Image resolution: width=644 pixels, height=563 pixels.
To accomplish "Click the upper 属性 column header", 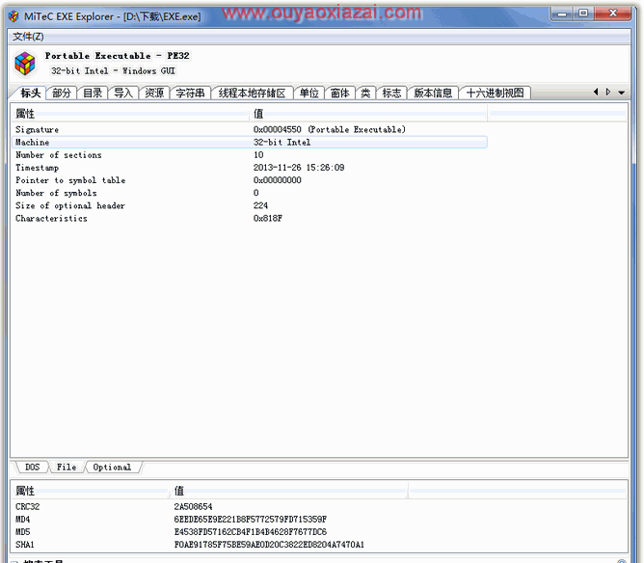I will point(130,114).
